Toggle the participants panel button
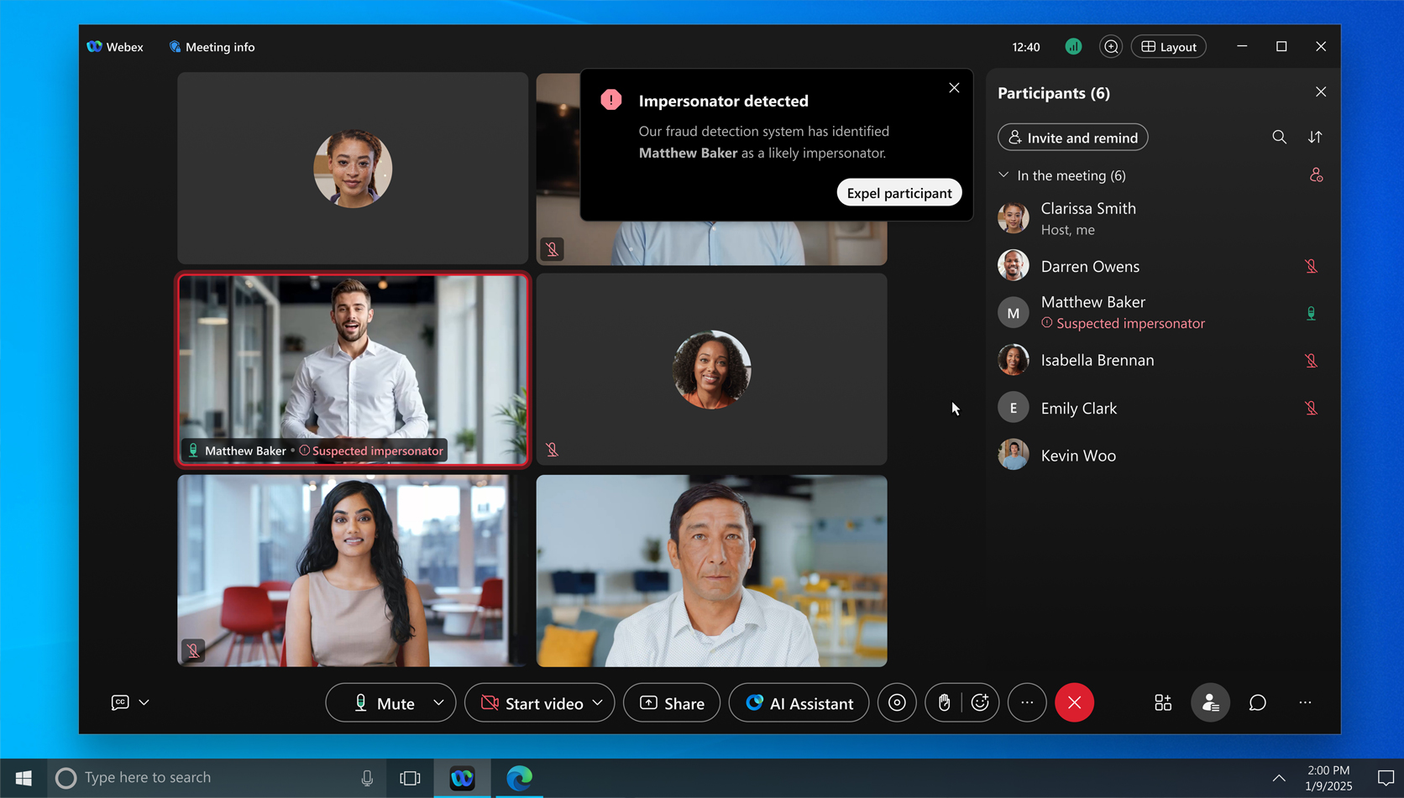This screenshot has height=798, width=1404. (1210, 703)
